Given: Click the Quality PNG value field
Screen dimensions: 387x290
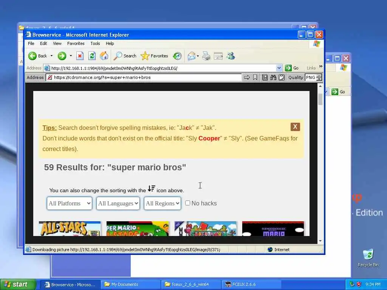Looking at the screenshot, I should coord(311,77).
